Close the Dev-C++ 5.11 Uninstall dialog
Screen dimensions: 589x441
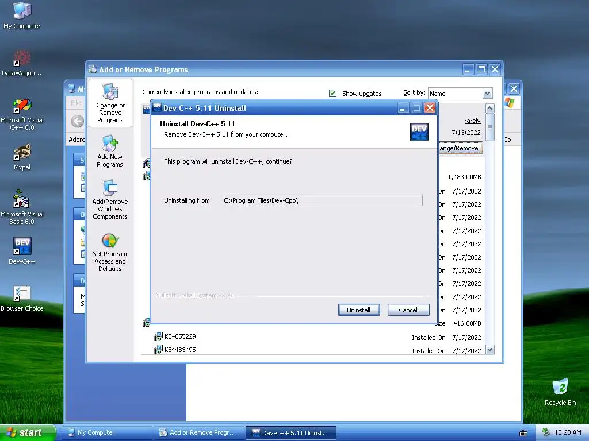pyautogui.click(x=430, y=108)
